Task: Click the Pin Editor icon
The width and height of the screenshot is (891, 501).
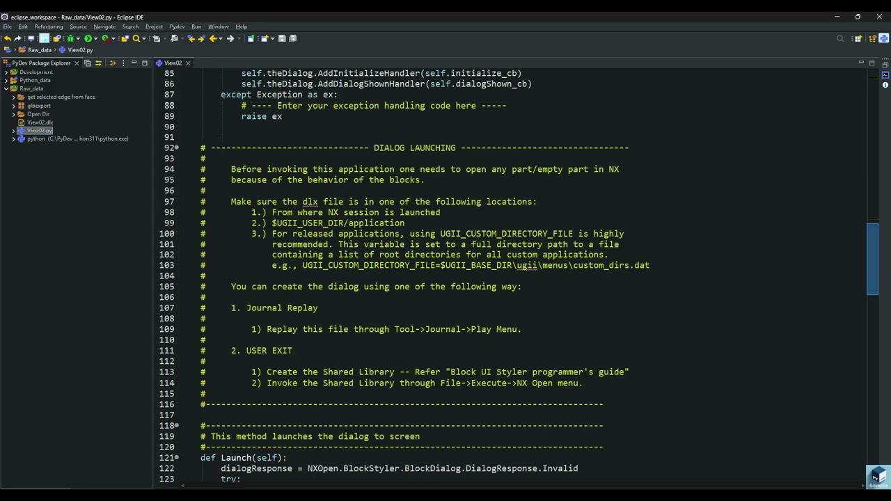Action: pyautogui.click(x=251, y=38)
